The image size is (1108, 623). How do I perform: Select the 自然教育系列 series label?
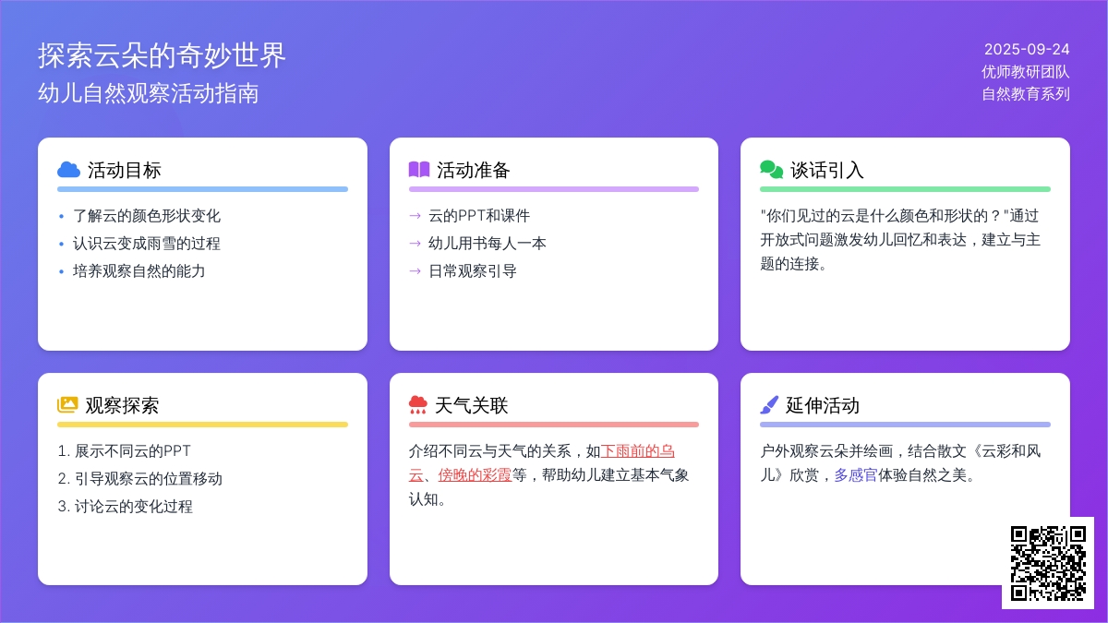tap(1025, 94)
